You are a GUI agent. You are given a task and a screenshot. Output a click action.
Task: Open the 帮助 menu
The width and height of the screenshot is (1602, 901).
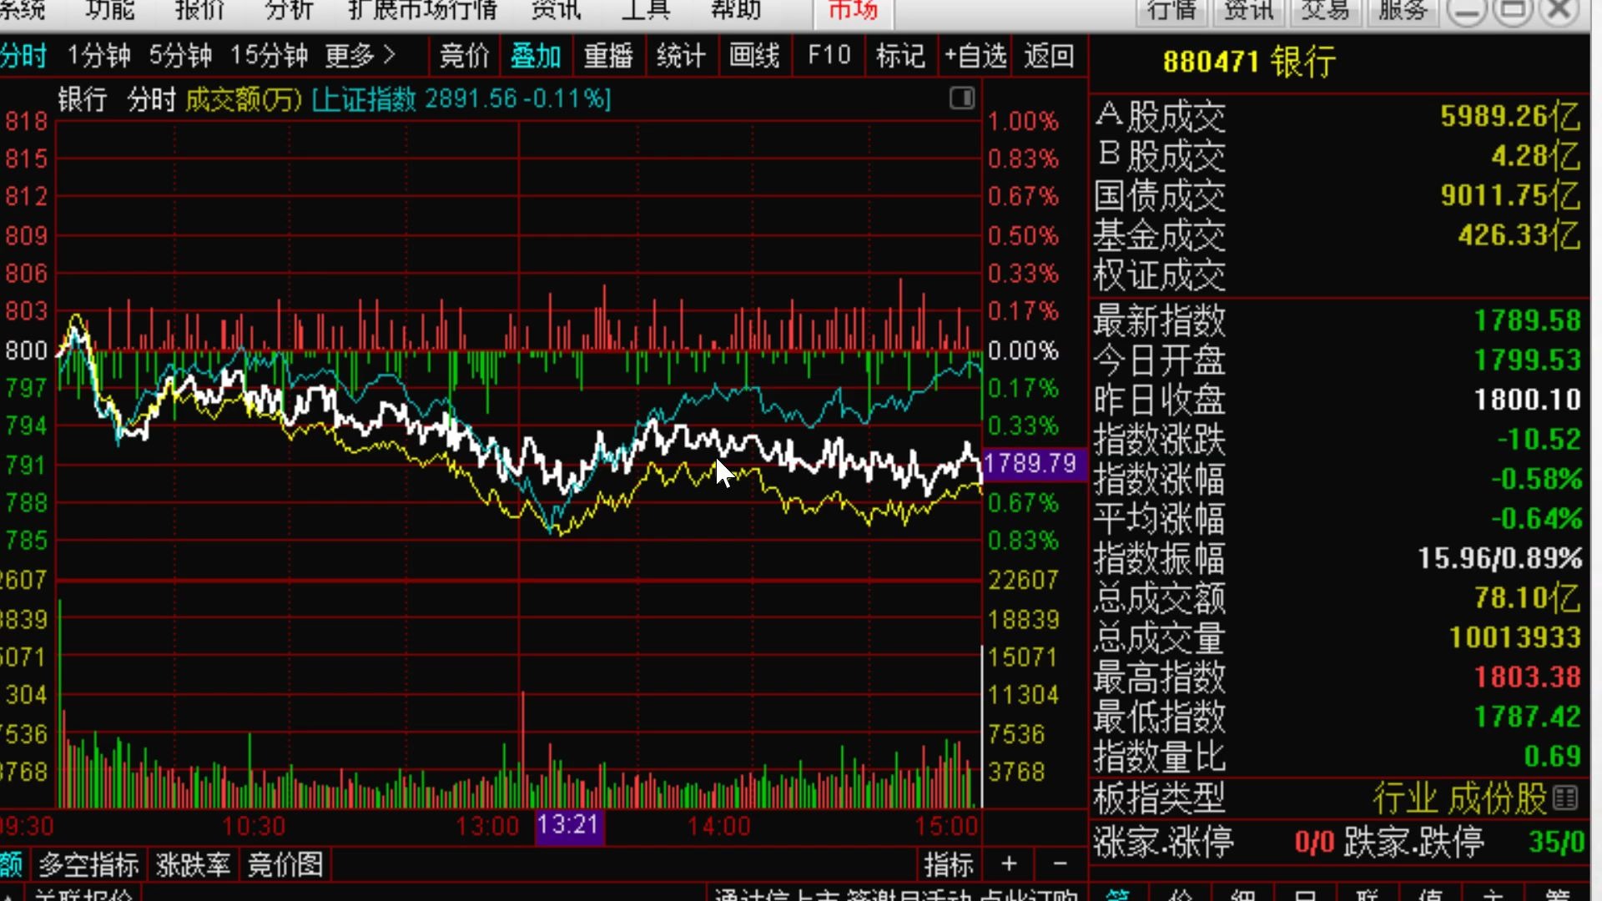point(736,9)
